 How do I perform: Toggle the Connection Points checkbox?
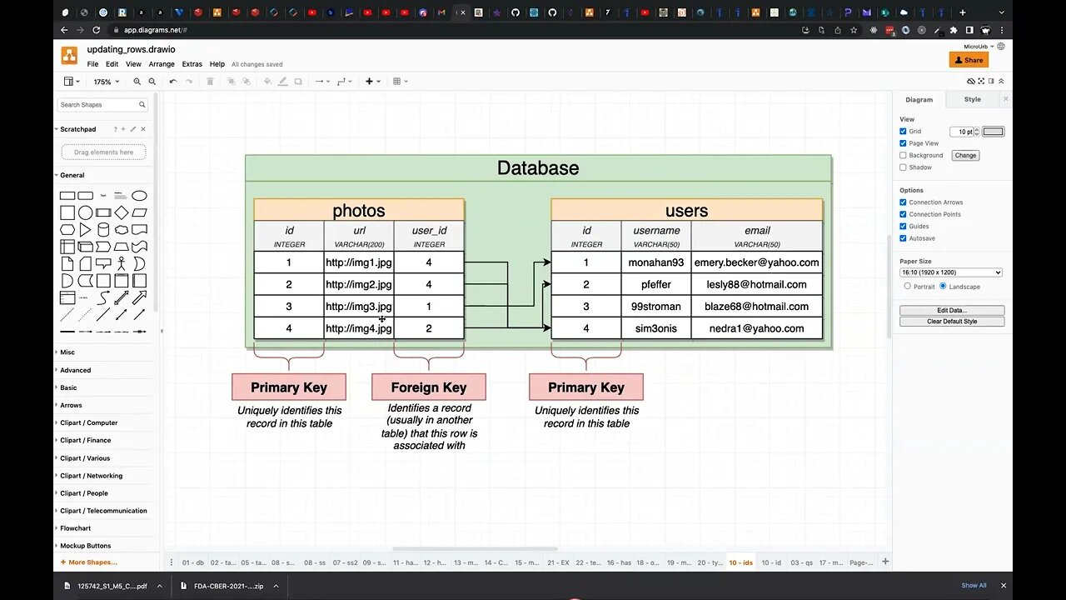click(x=903, y=214)
